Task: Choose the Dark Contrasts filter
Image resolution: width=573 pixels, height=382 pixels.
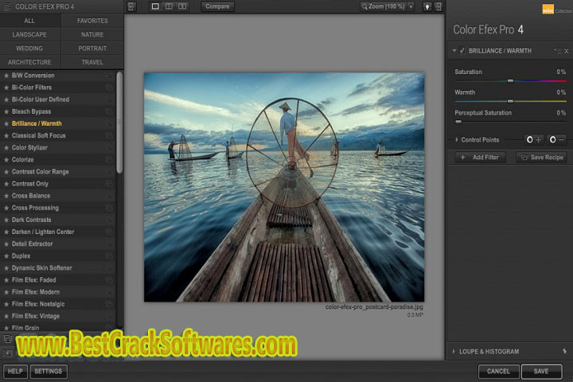Action: click(58, 220)
